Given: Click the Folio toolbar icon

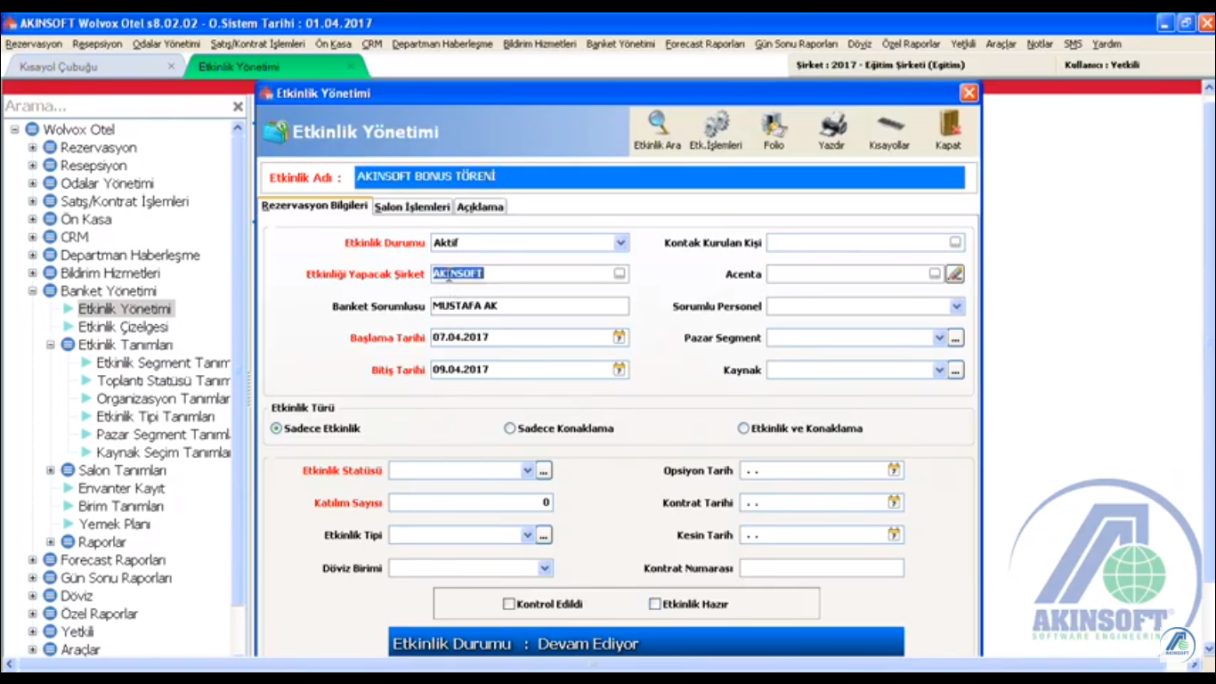Looking at the screenshot, I should click(774, 130).
